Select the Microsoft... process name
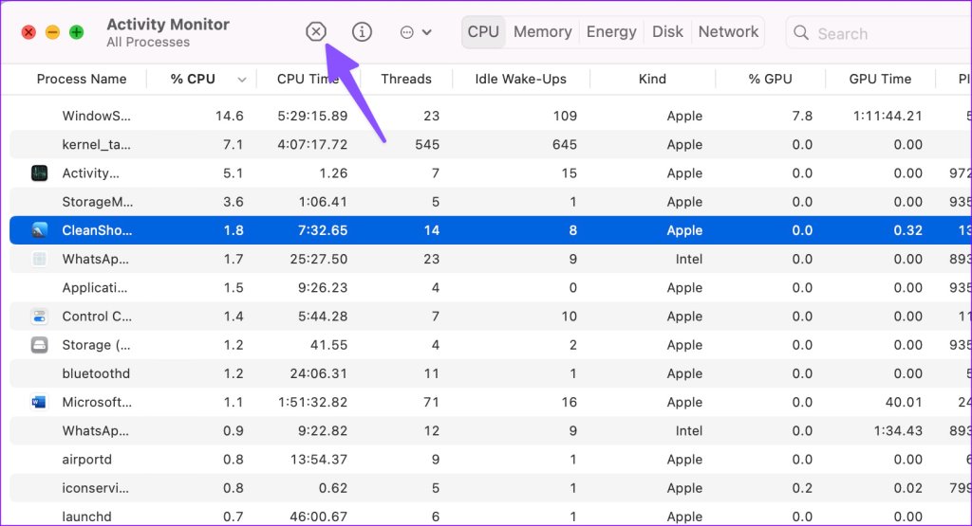Screen dimensions: 972x526 tap(97, 402)
